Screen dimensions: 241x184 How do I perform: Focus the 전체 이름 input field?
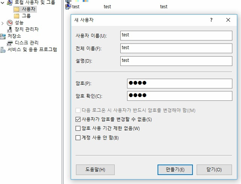(x=176, y=48)
